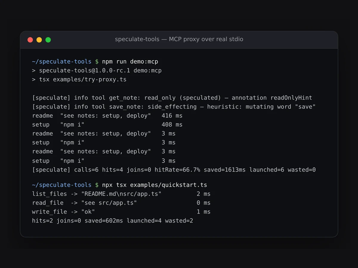358x268 pixels.
Task: Click the heuristic text mutating word "save"
Action: (x=280, y=107)
